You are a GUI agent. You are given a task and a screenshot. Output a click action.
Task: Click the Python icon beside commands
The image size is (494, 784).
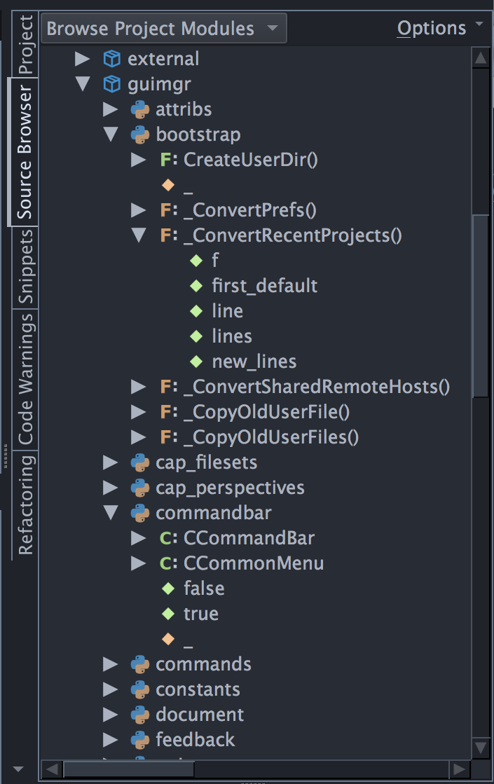140,664
